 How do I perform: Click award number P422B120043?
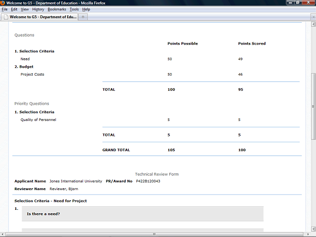pos(148,181)
